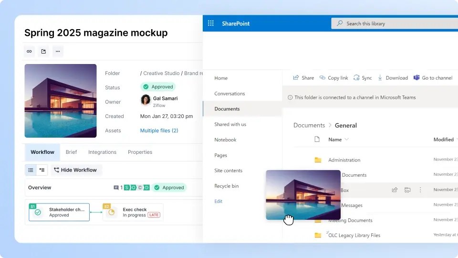Open vertical ellipsis on highlighted folder row
The image size is (458, 258).
pos(420,190)
